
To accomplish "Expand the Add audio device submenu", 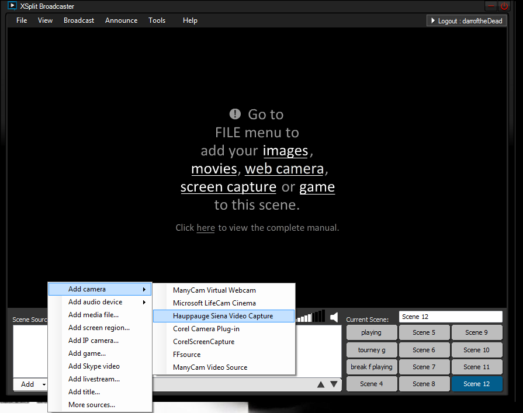I will pyautogui.click(x=100, y=302).
